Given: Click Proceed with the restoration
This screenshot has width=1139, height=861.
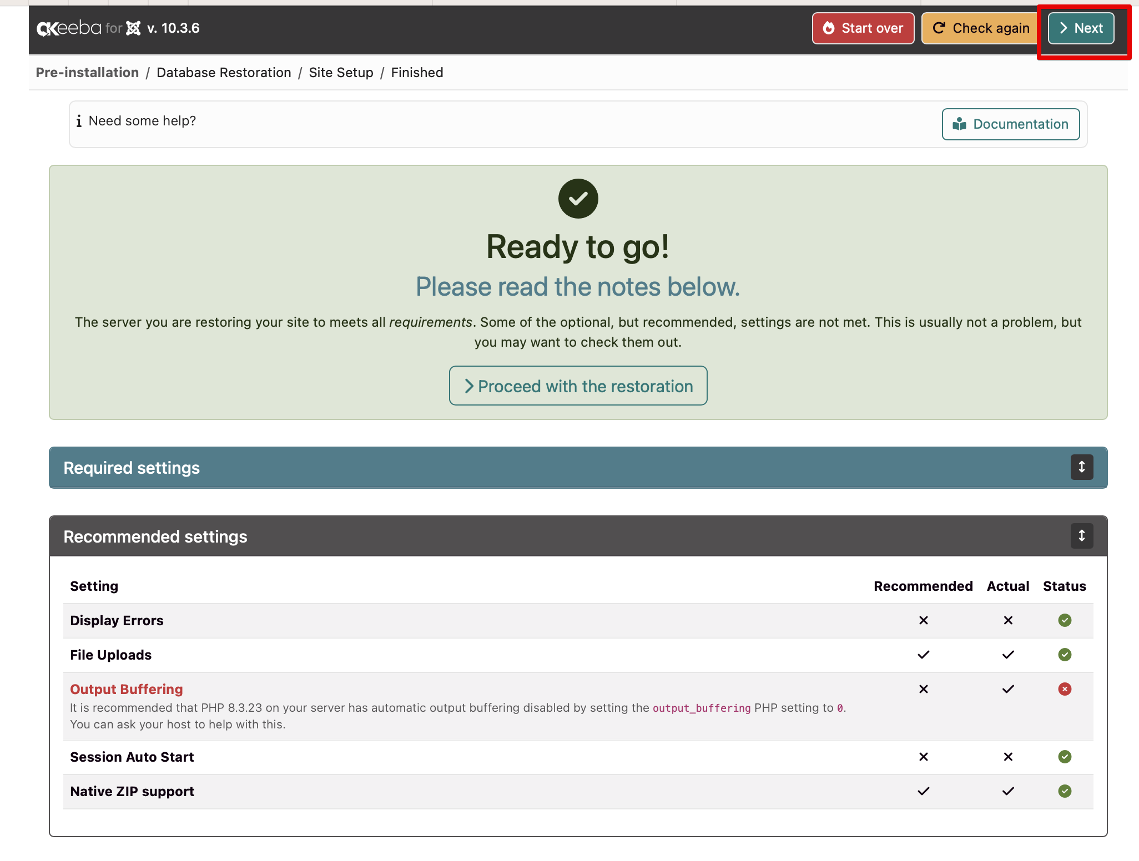Looking at the screenshot, I should click(578, 386).
